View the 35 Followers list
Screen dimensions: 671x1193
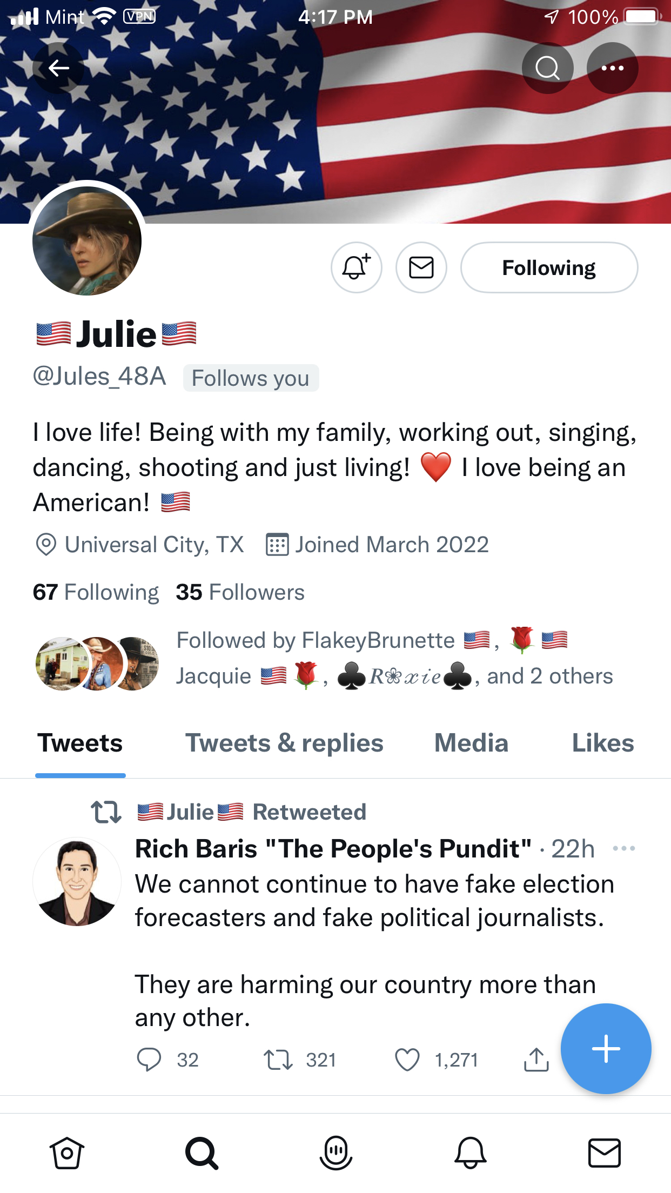pos(240,592)
